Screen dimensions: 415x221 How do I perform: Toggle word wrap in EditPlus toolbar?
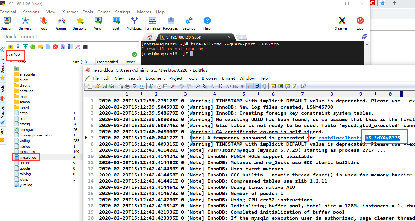click(243, 86)
